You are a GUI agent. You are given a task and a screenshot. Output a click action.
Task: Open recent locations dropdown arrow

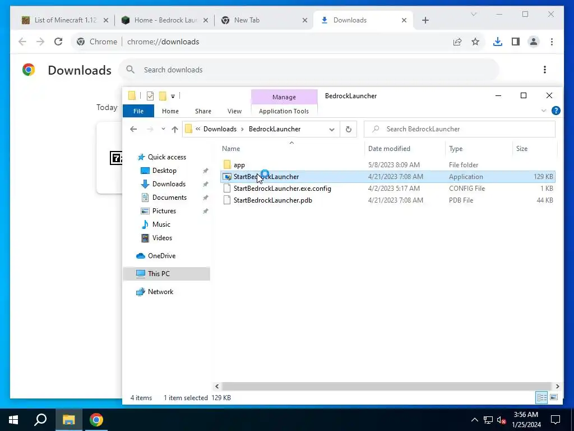tap(163, 129)
